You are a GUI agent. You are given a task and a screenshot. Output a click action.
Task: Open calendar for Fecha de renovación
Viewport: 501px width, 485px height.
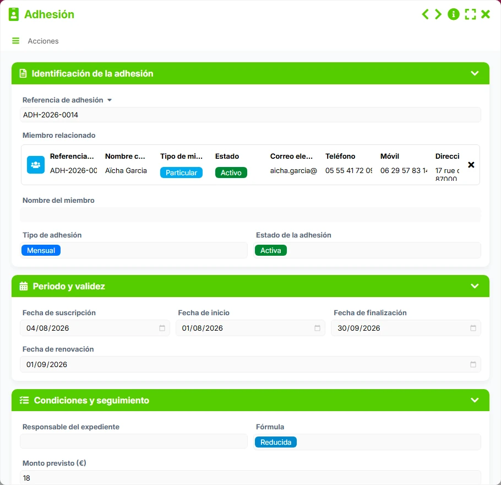(473, 364)
